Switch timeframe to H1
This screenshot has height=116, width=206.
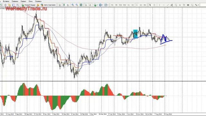point(129,5)
